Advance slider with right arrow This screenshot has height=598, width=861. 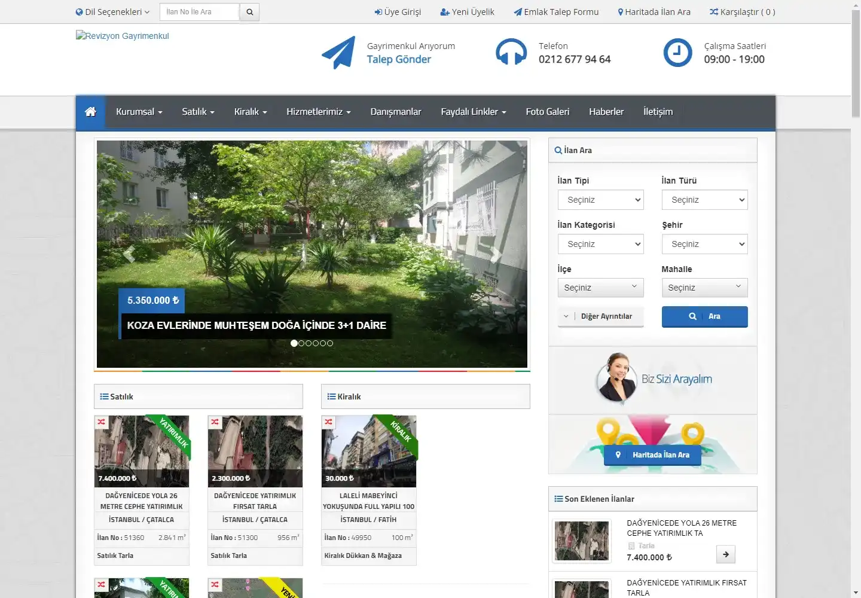click(x=496, y=254)
